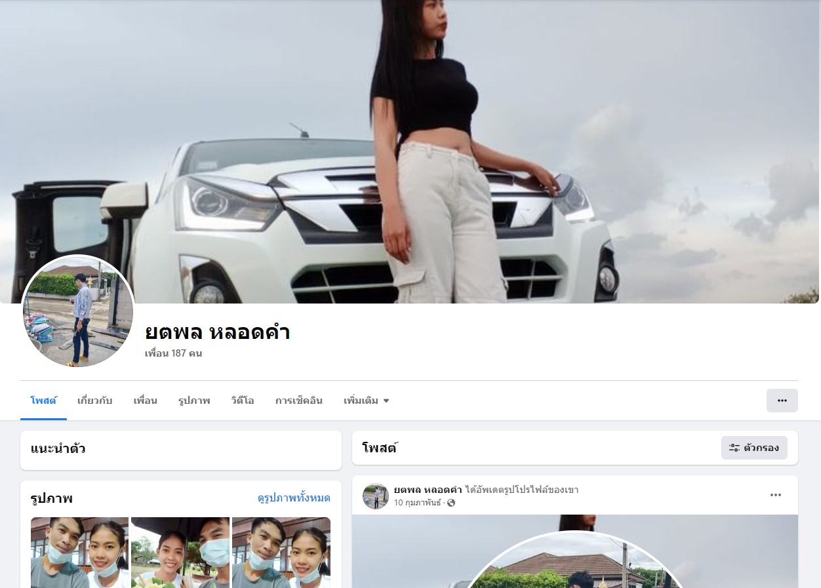Click the โพสต์ section heading
Image resolution: width=821 pixels, height=588 pixels.
click(380, 448)
